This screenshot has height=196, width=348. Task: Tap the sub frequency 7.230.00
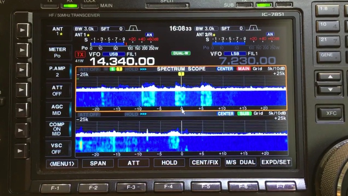coord(247,60)
